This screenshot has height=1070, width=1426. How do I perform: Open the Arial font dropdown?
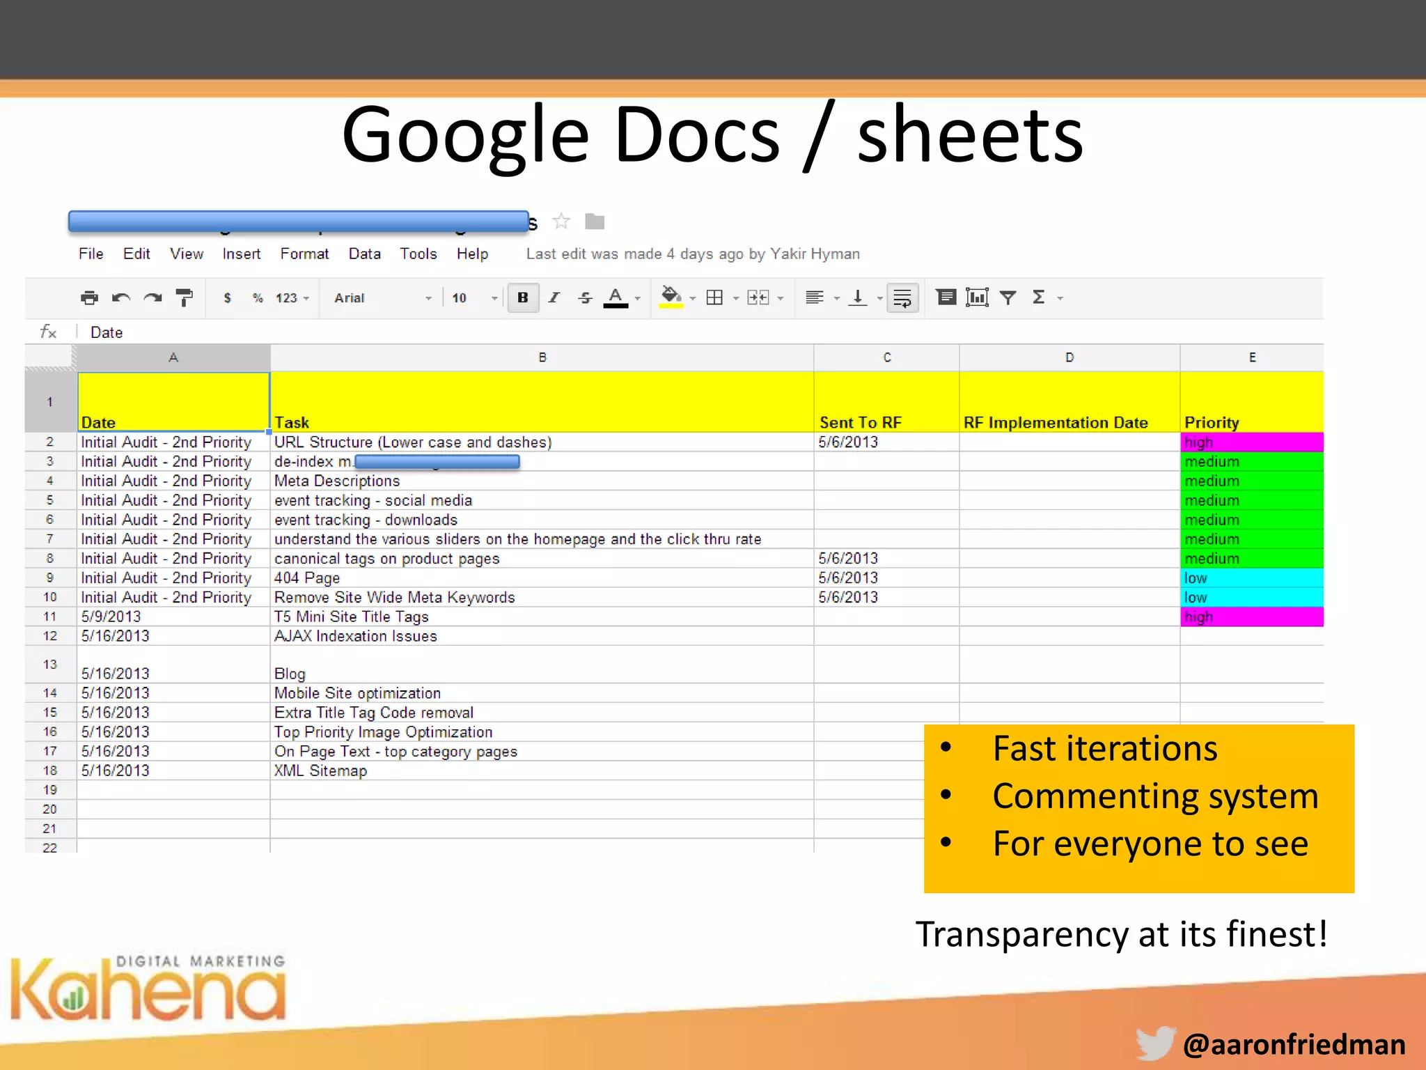click(x=382, y=298)
